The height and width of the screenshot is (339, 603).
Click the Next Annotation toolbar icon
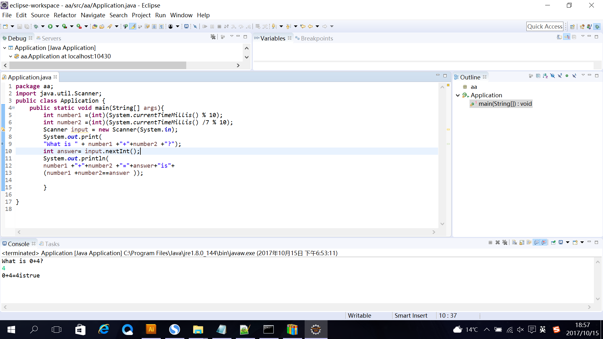pyautogui.click(x=274, y=26)
